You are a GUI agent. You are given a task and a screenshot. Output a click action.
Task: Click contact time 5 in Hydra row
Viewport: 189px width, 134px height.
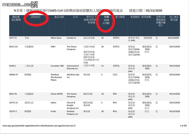tap(102, 103)
